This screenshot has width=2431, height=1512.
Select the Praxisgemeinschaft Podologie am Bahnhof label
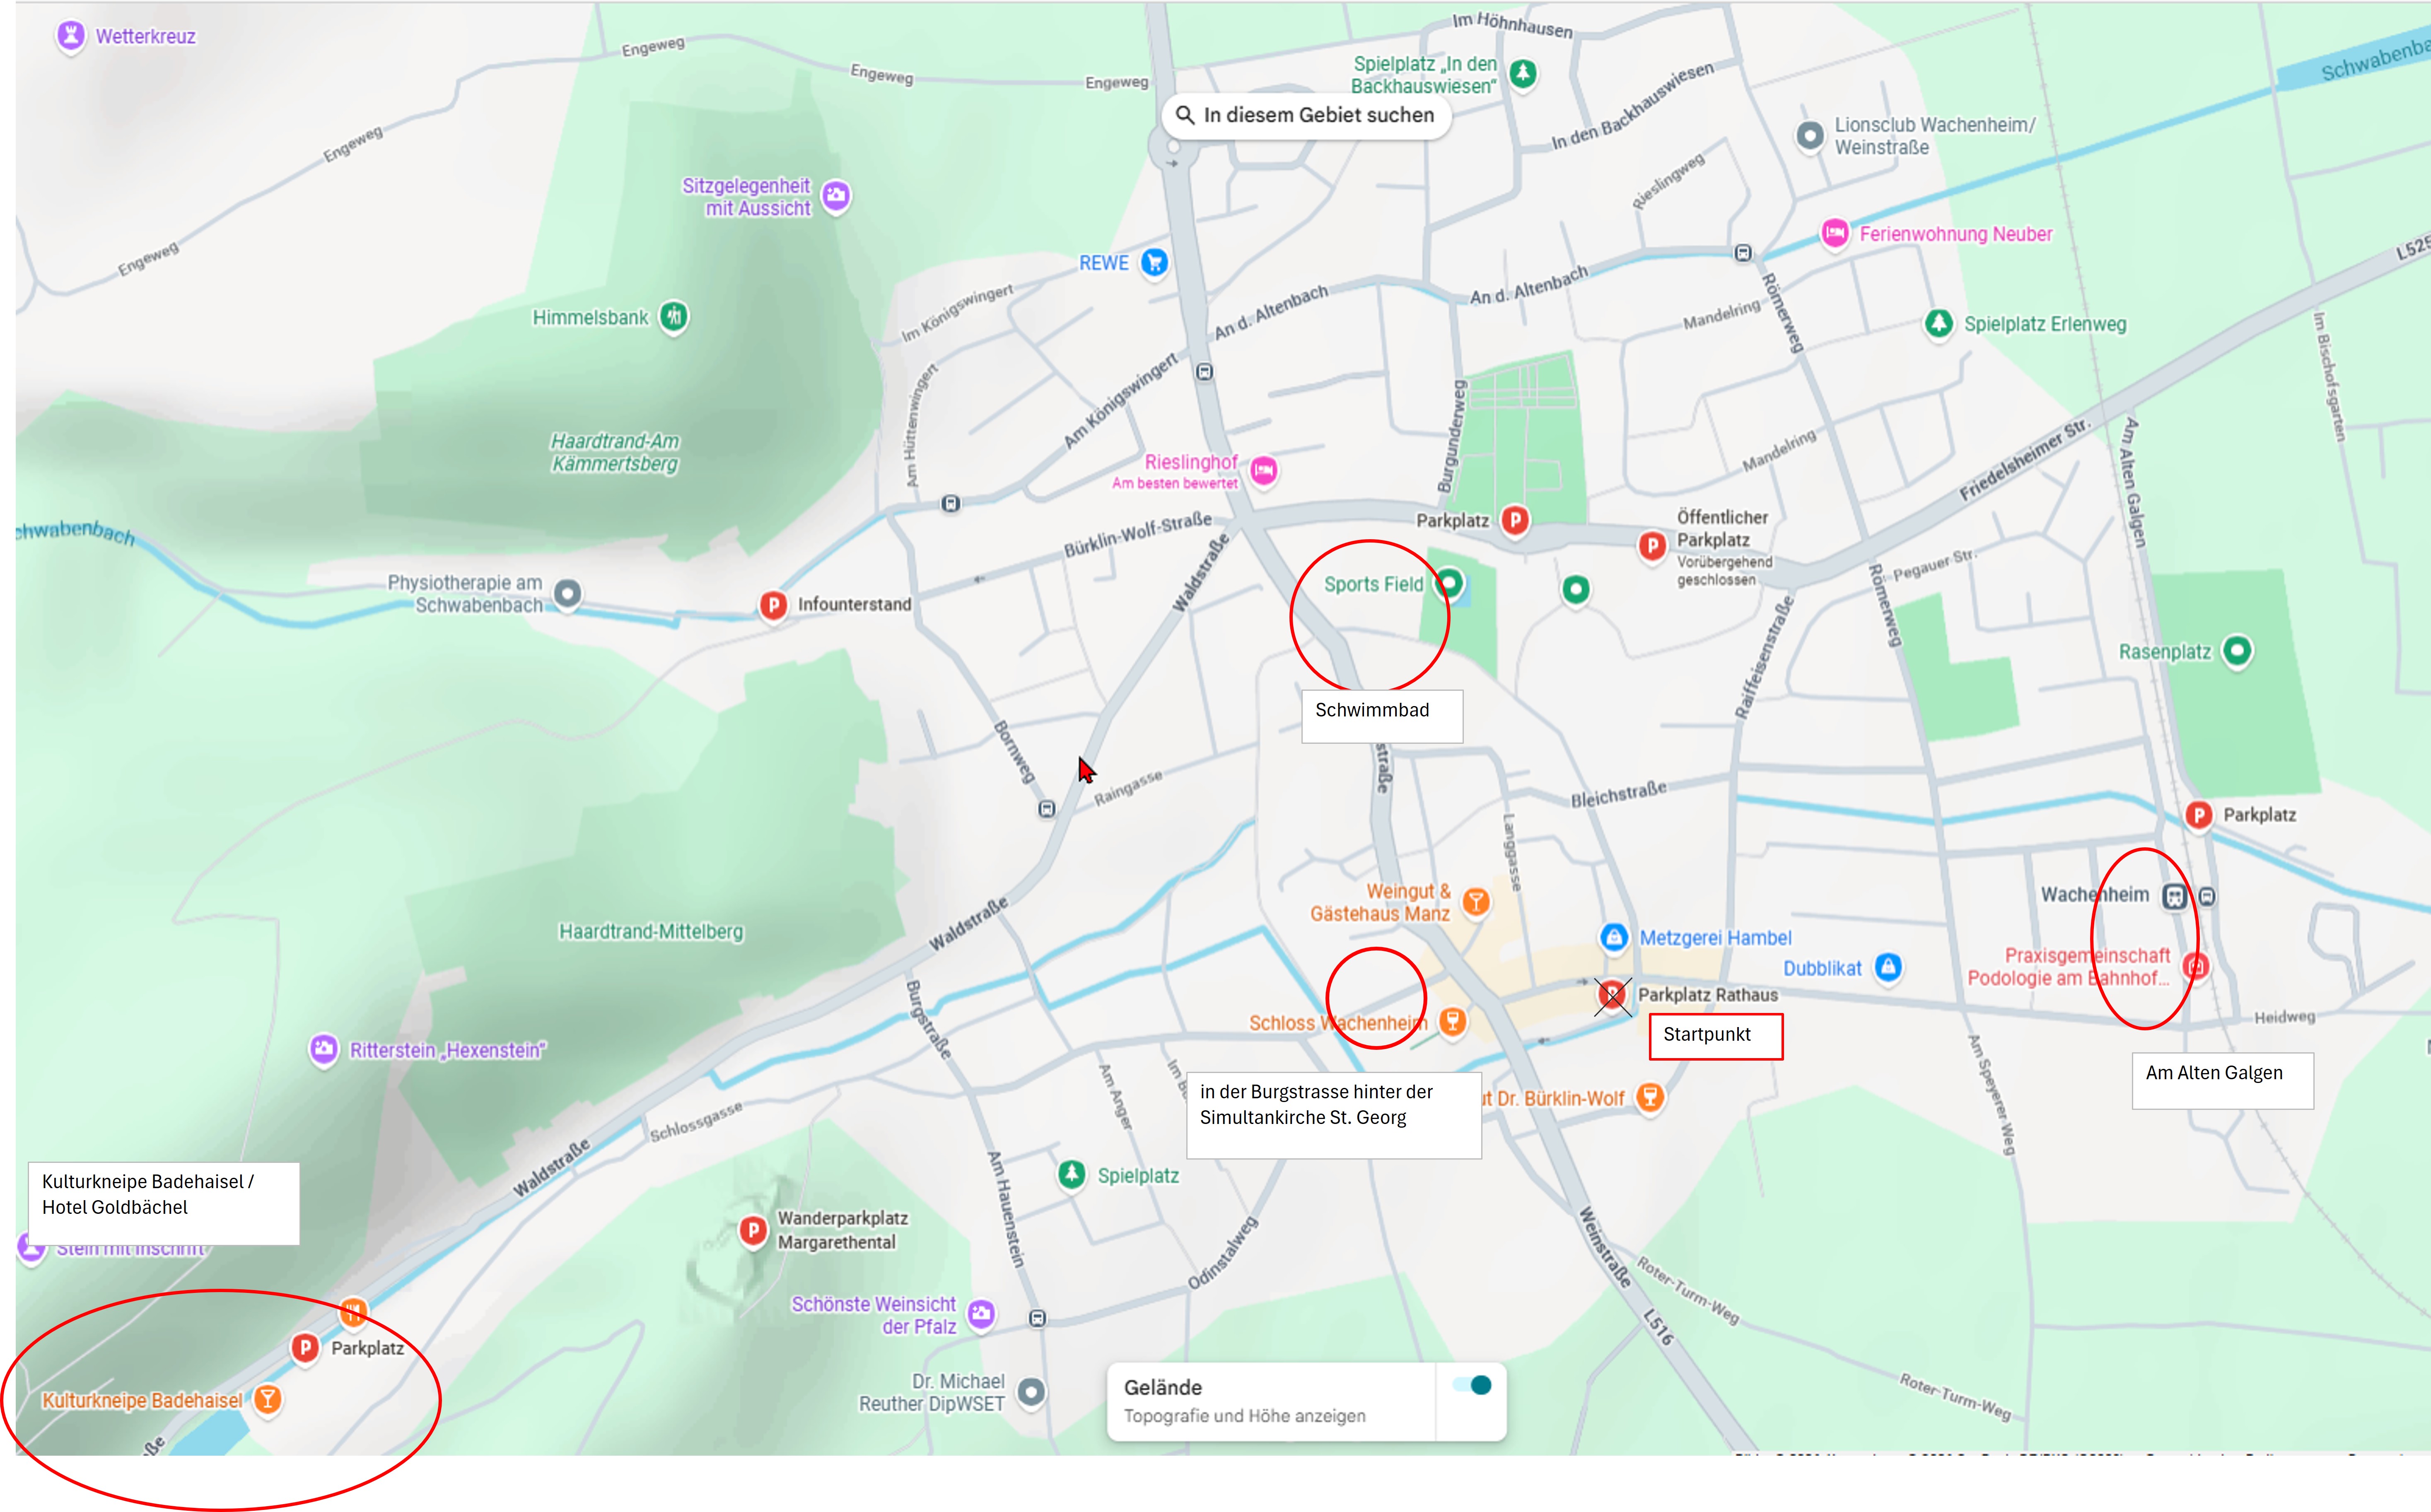(x=2068, y=967)
